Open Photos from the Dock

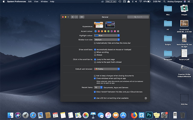(86, 115)
